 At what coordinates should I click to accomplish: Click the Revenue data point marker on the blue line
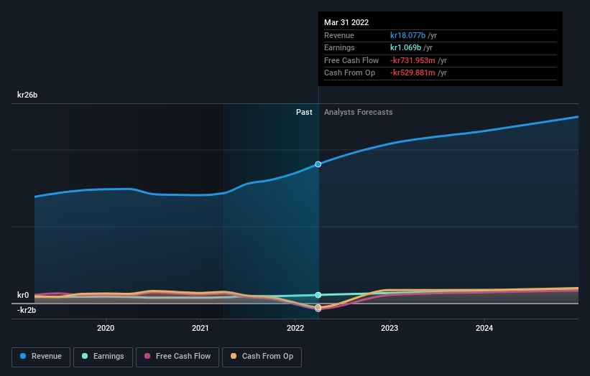[x=318, y=164]
